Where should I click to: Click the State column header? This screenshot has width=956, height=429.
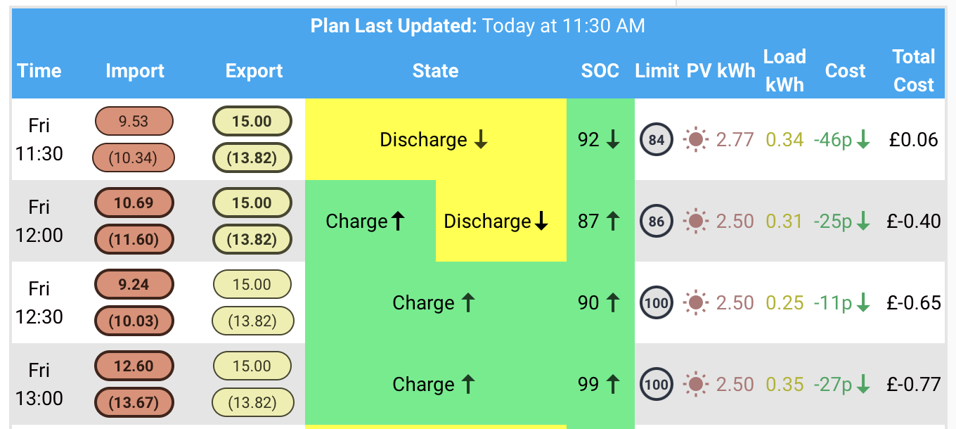tap(436, 70)
